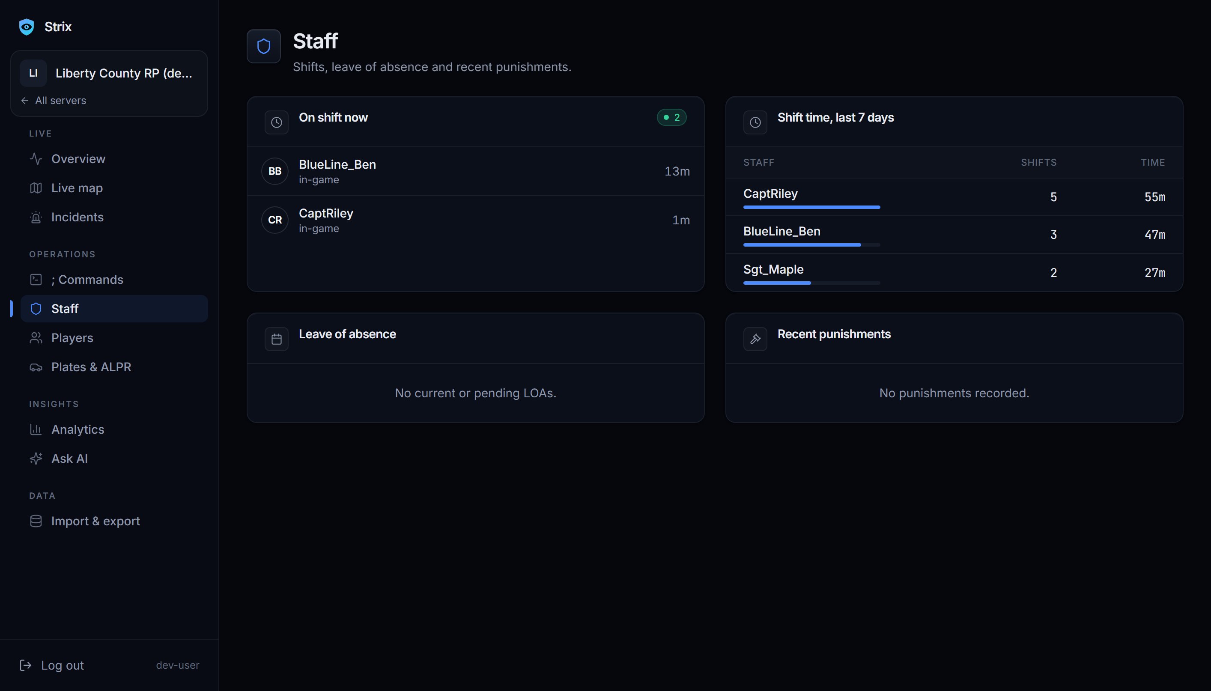Select the Liberty County RP server card
This screenshot has height=691, width=1211.
tap(109, 83)
